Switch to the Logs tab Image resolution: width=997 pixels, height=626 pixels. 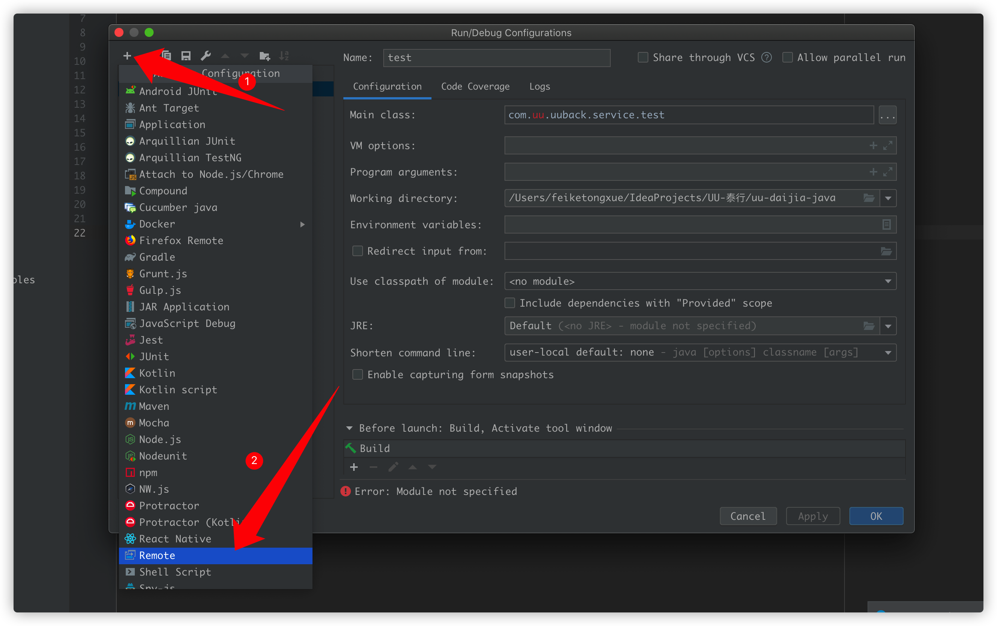click(x=540, y=87)
